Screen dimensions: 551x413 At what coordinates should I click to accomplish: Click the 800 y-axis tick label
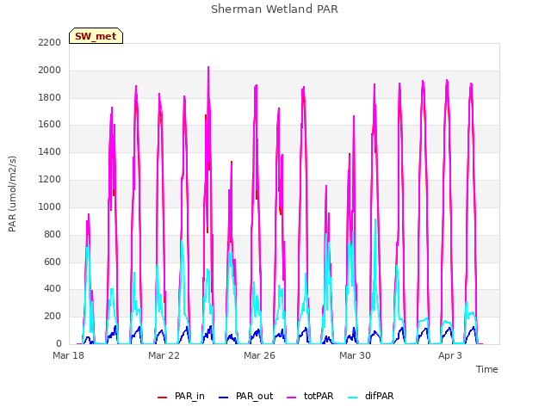pos(53,234)
